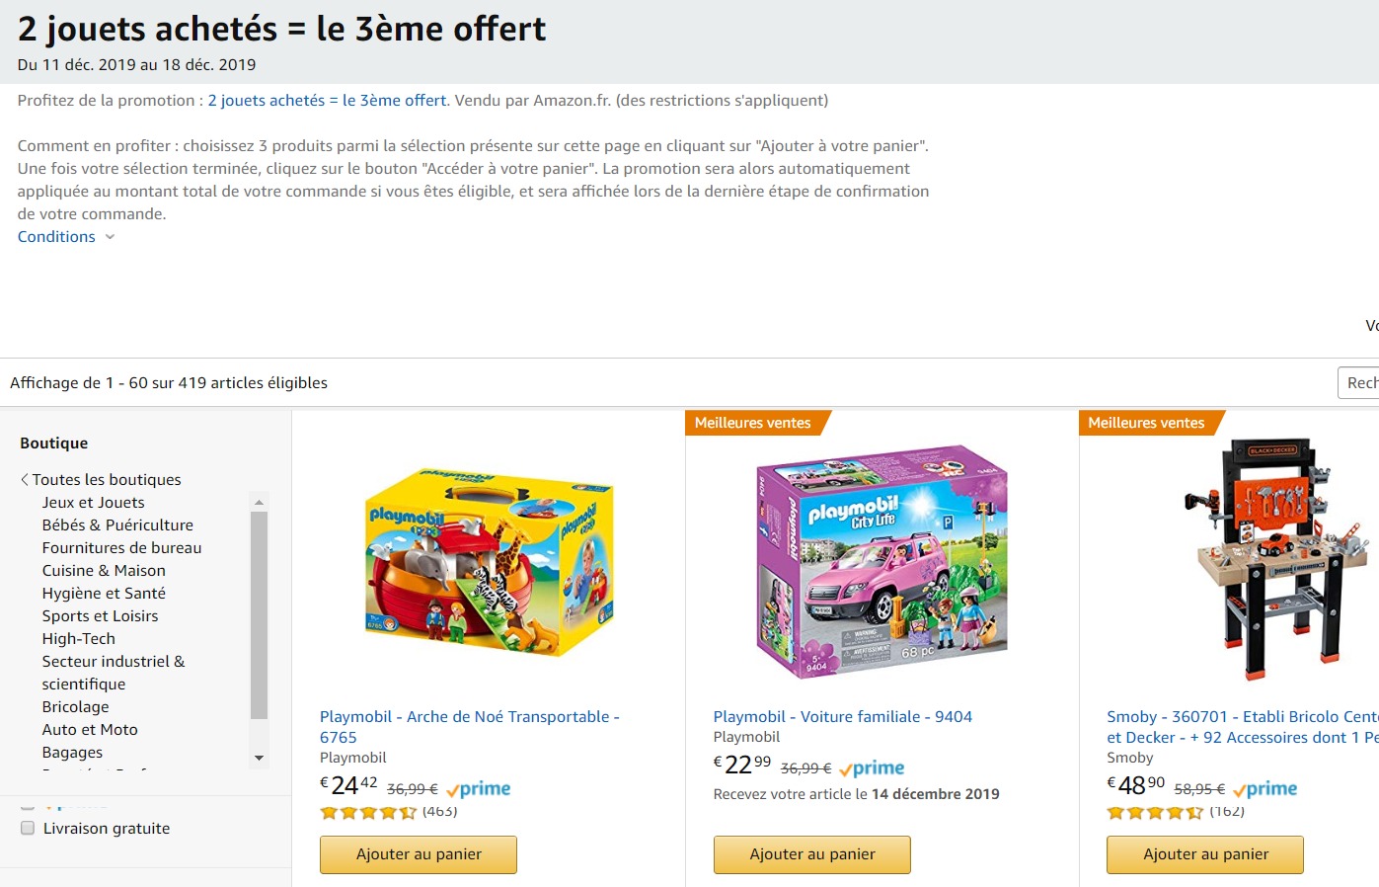Click the back chevron beside Toutes les boutiques
The image size is (1379, 887).
click(23, 479)
